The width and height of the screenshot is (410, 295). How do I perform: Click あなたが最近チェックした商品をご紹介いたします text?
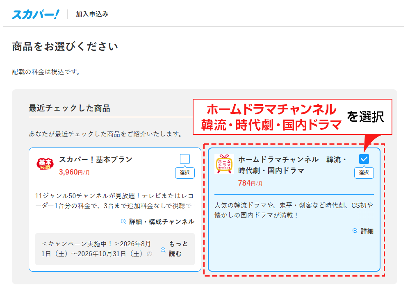[x=106, y=134]
